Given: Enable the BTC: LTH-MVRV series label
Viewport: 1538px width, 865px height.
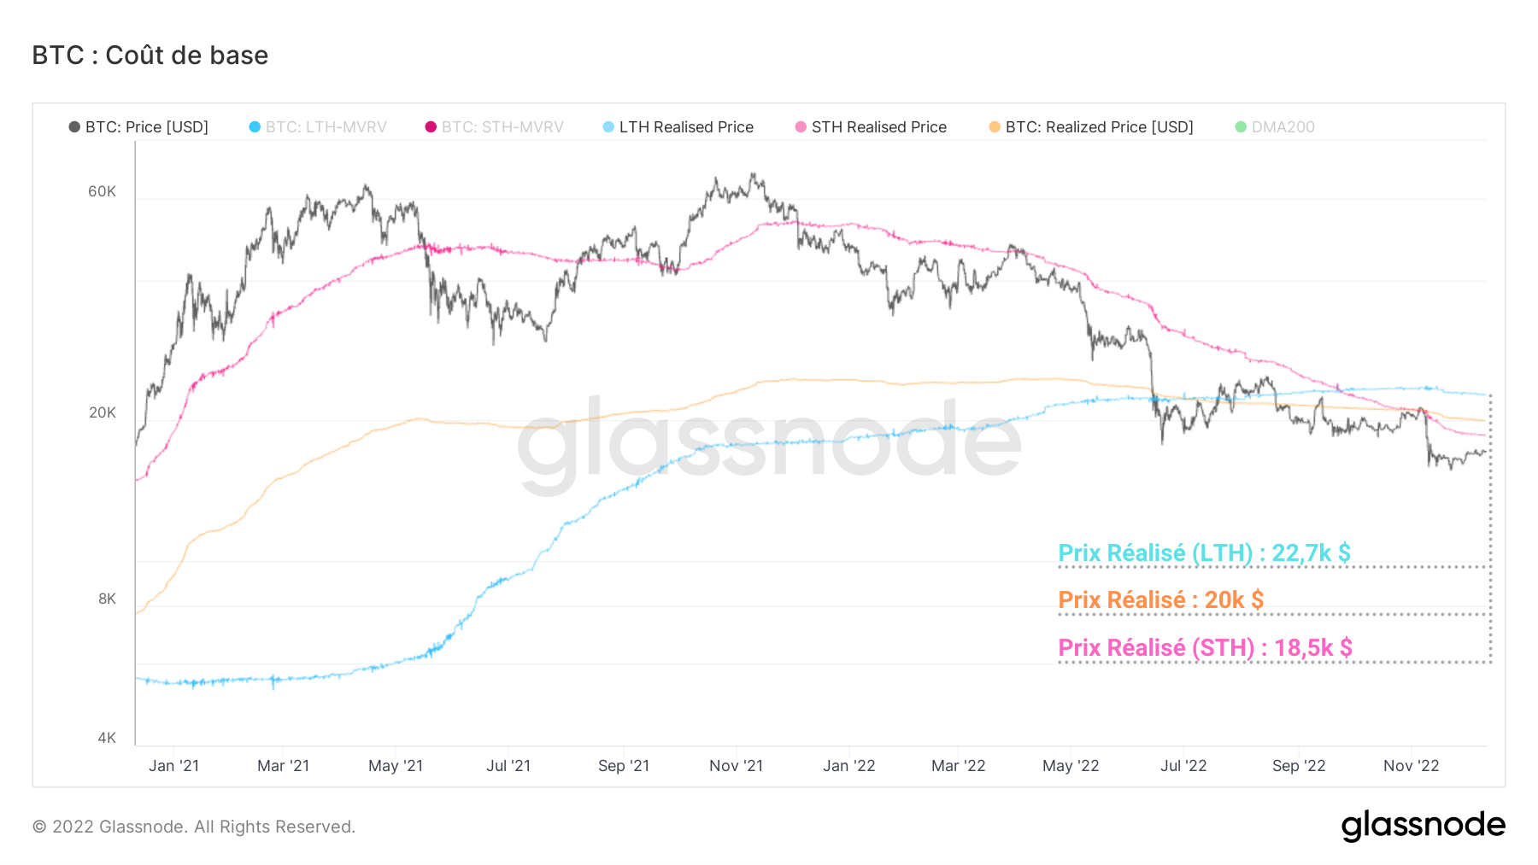Looking at the screenshot, I should (x=326, y=127).
